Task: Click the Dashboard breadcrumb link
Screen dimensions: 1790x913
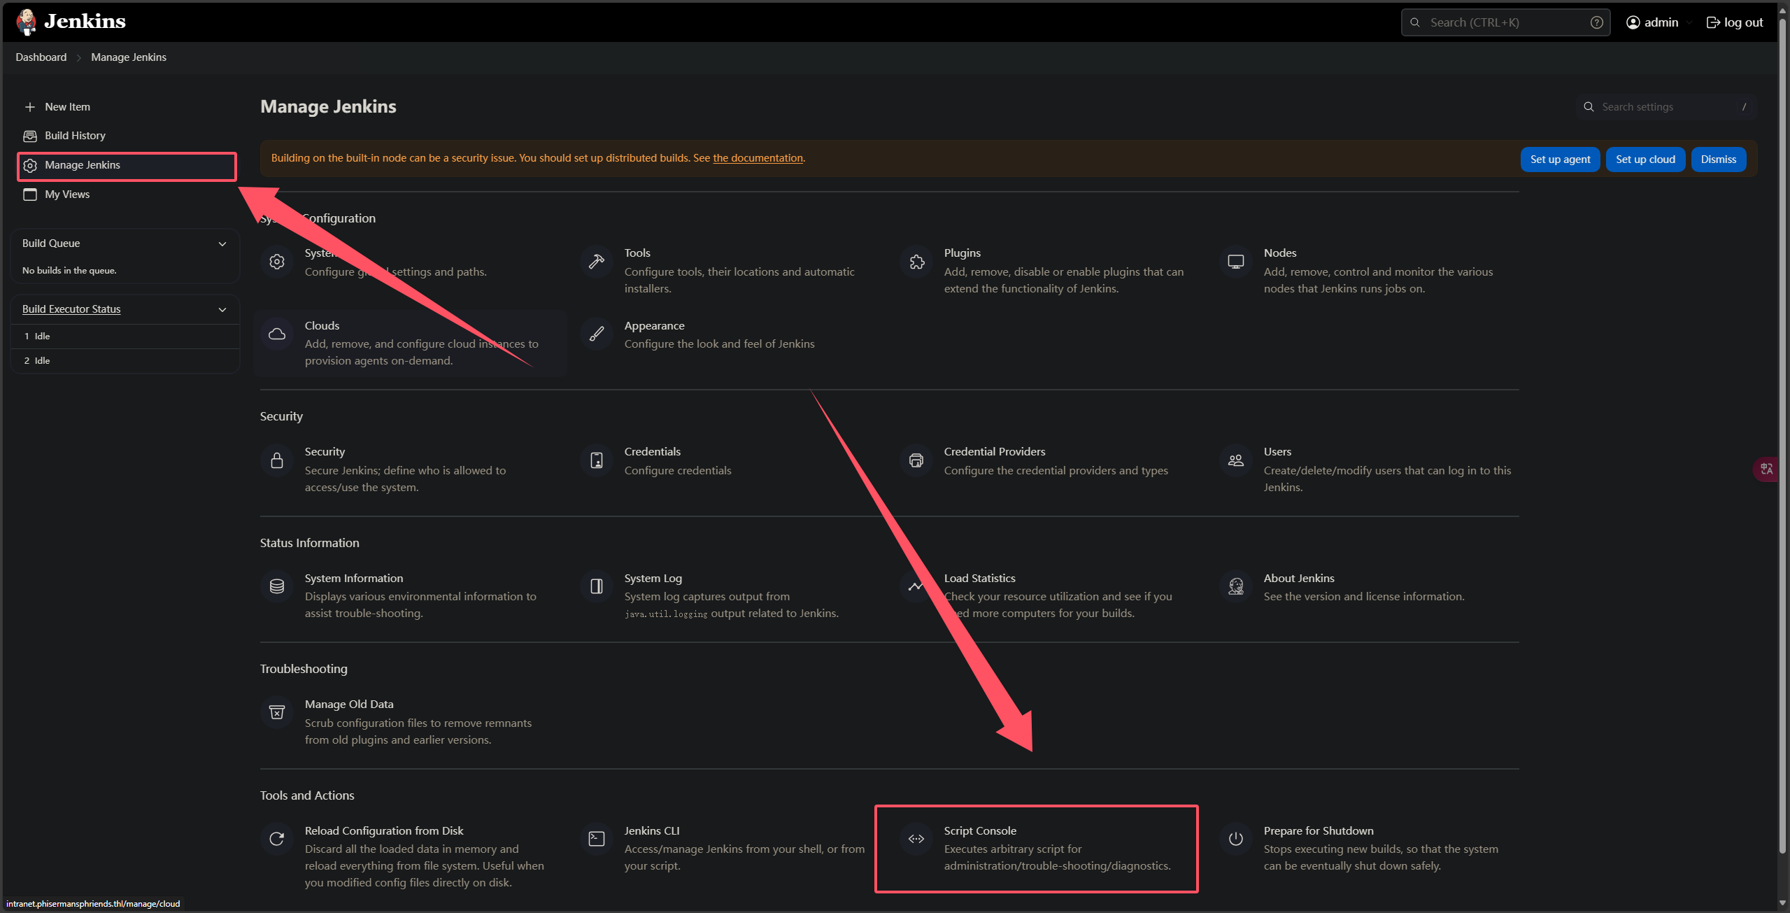Action: coord(41,57)
